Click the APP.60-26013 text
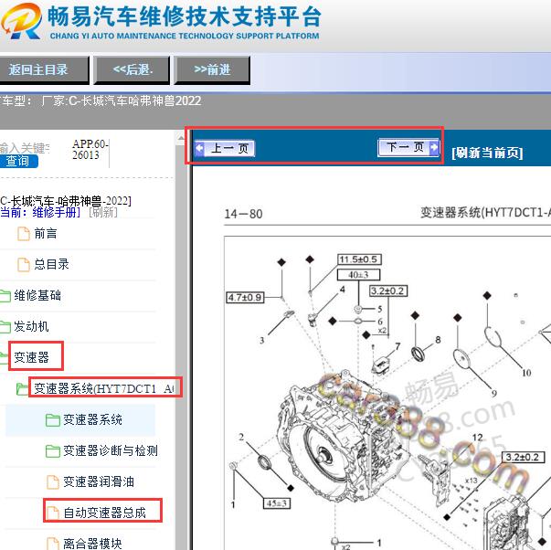Screen dimensions: 551x550 (x=90, y=149)
